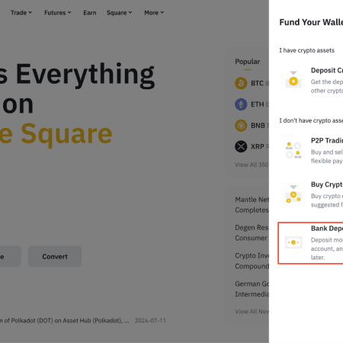Image resolution: width=343 pixels, height=343 pixels.
Task: Select the BNB row text
Action: pyautogui.click(x=258, y=126)
